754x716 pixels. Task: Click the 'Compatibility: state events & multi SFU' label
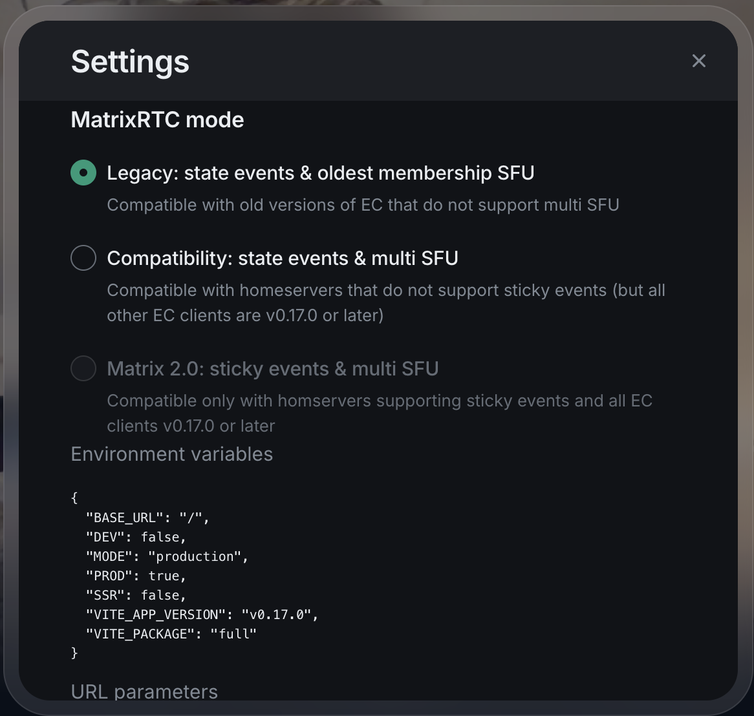click(x=283, y=258)
